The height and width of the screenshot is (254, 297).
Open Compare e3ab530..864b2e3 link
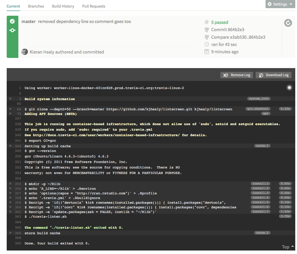238,37
